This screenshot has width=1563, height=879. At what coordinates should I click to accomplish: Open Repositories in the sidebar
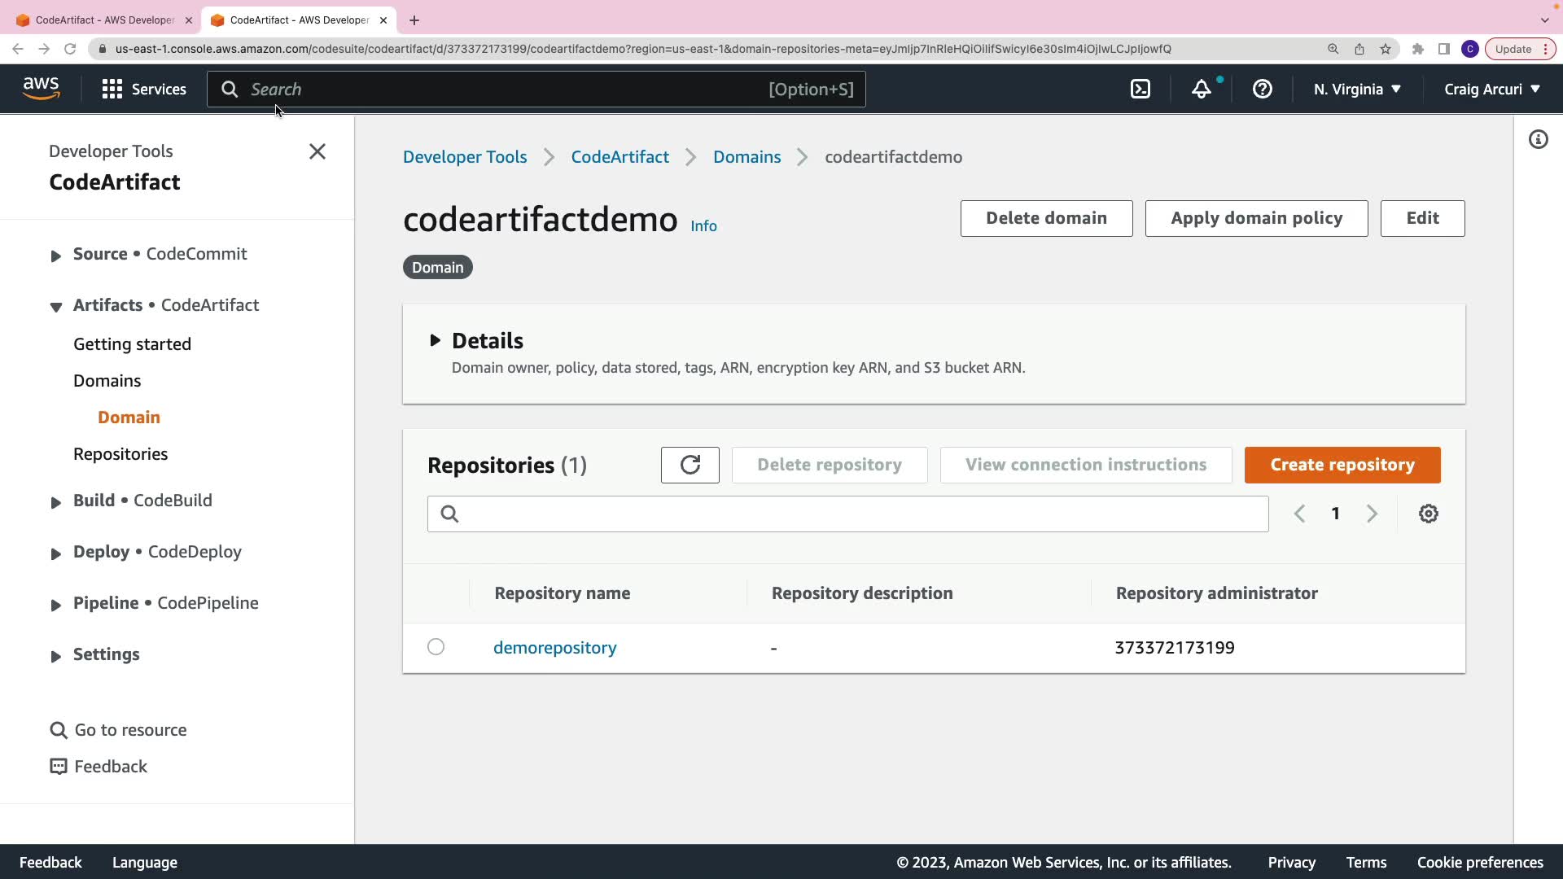[120, 454]
